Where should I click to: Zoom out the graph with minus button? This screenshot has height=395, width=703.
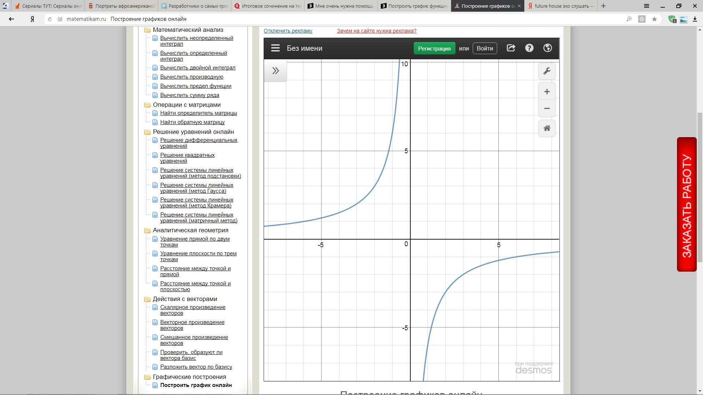pyautogui.click(x=547, y=109)
